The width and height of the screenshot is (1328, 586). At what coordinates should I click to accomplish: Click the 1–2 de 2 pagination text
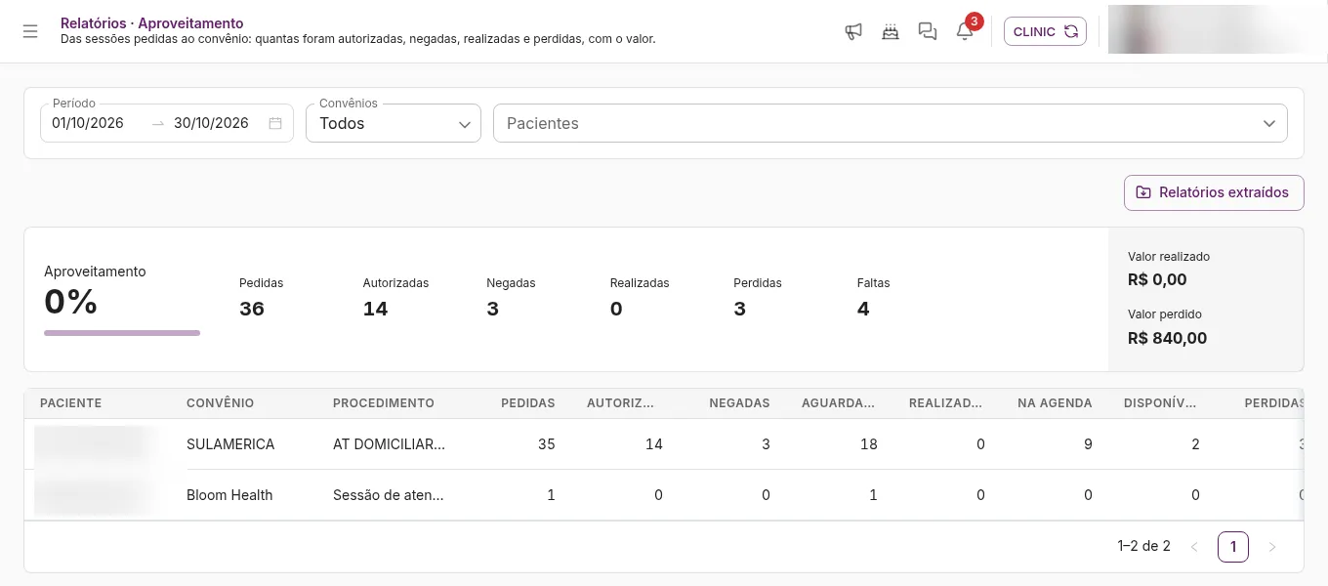1143,547
